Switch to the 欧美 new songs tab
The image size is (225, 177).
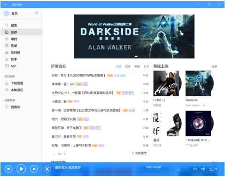pos(128,66)
